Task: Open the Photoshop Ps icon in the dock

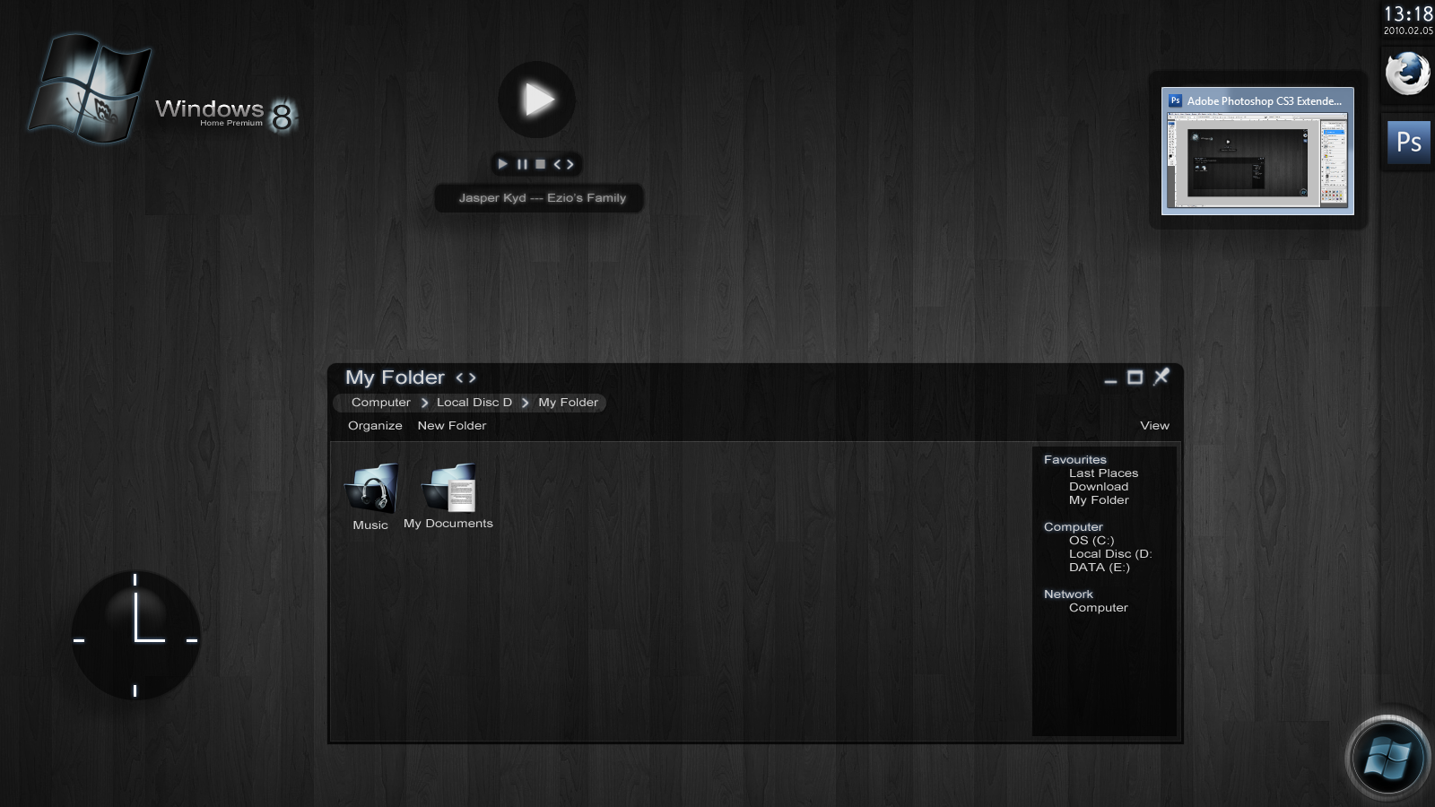Action: (x=1409, y=142)
